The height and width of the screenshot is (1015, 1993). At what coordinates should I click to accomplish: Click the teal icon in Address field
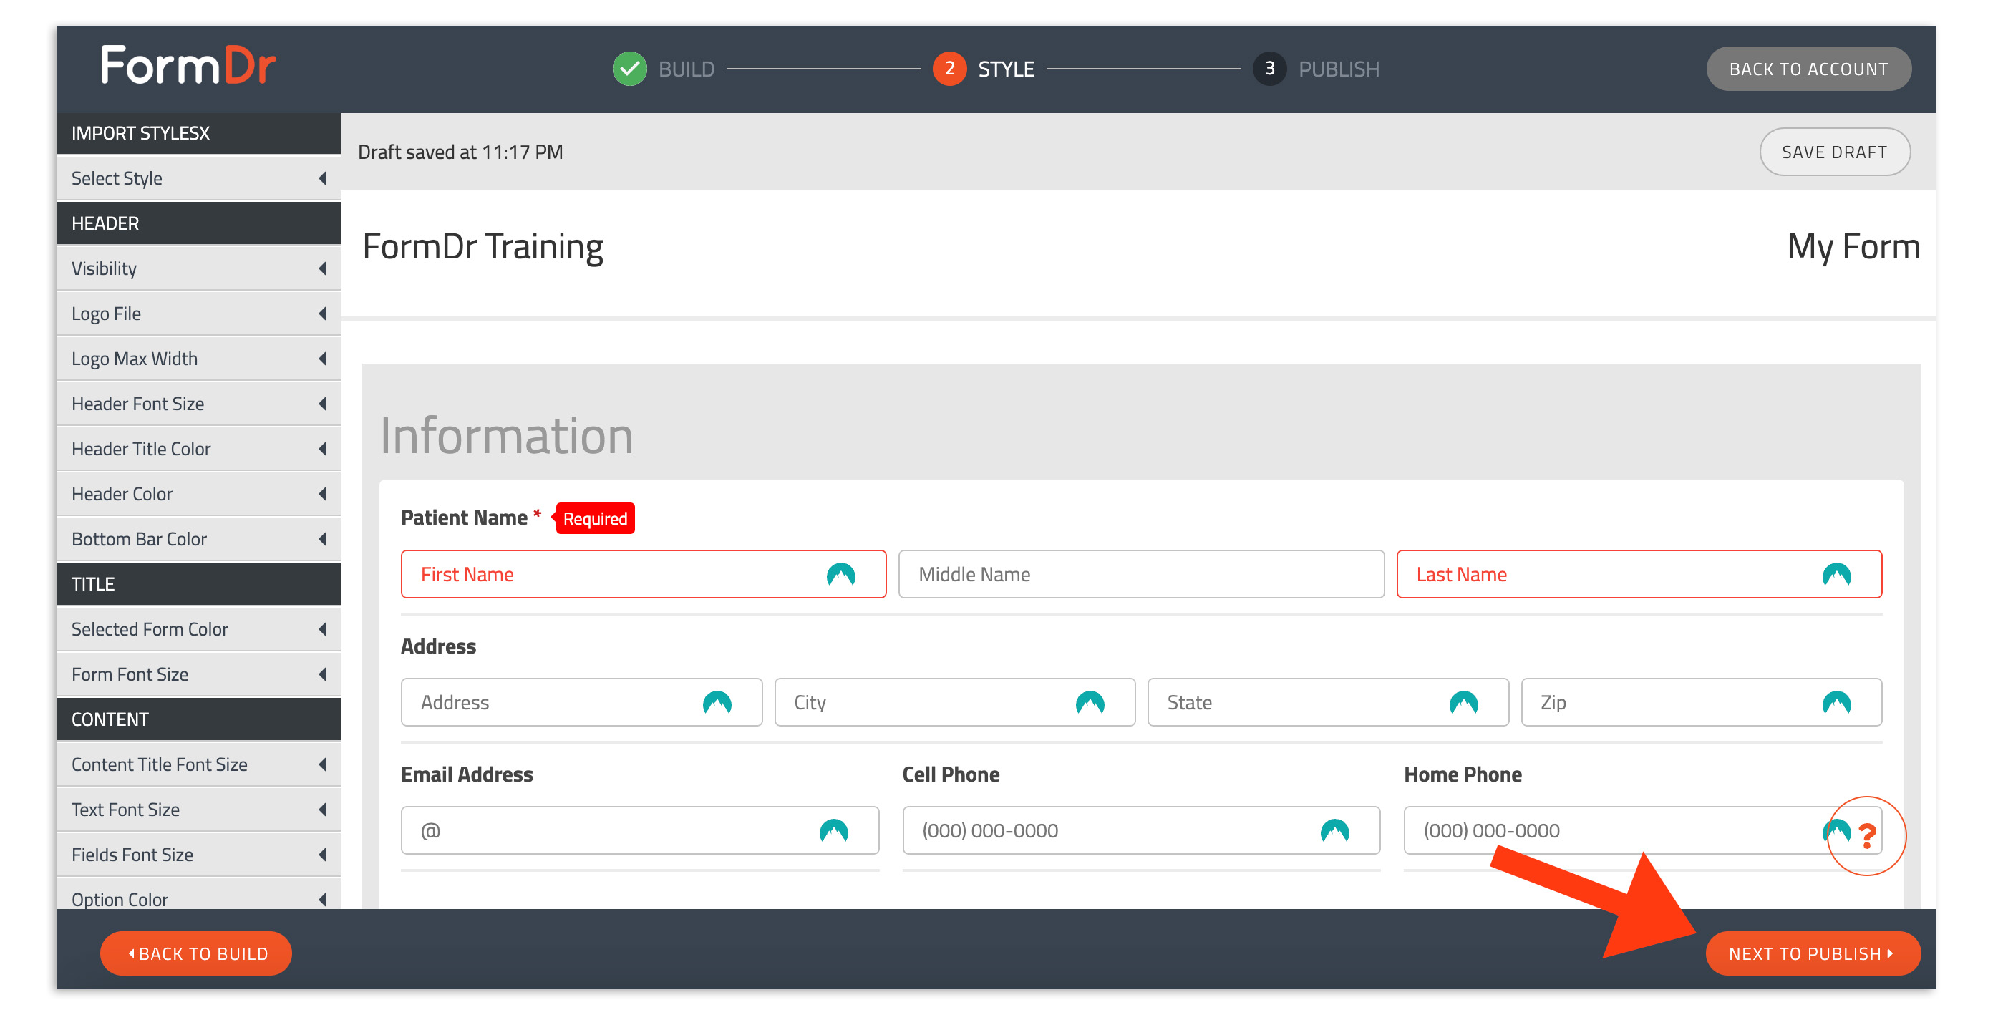[x=717, y=702]
